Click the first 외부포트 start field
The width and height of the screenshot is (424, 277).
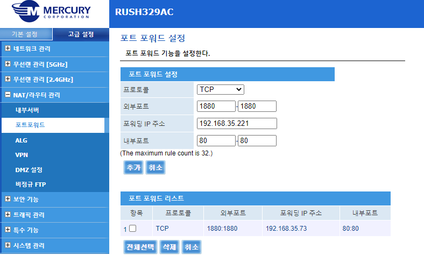point(216,106)
